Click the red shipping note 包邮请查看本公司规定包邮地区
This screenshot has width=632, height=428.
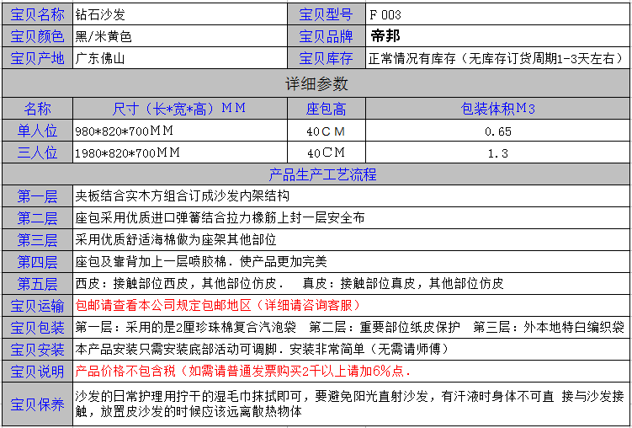pyautogui.click(x=219, y=305)
